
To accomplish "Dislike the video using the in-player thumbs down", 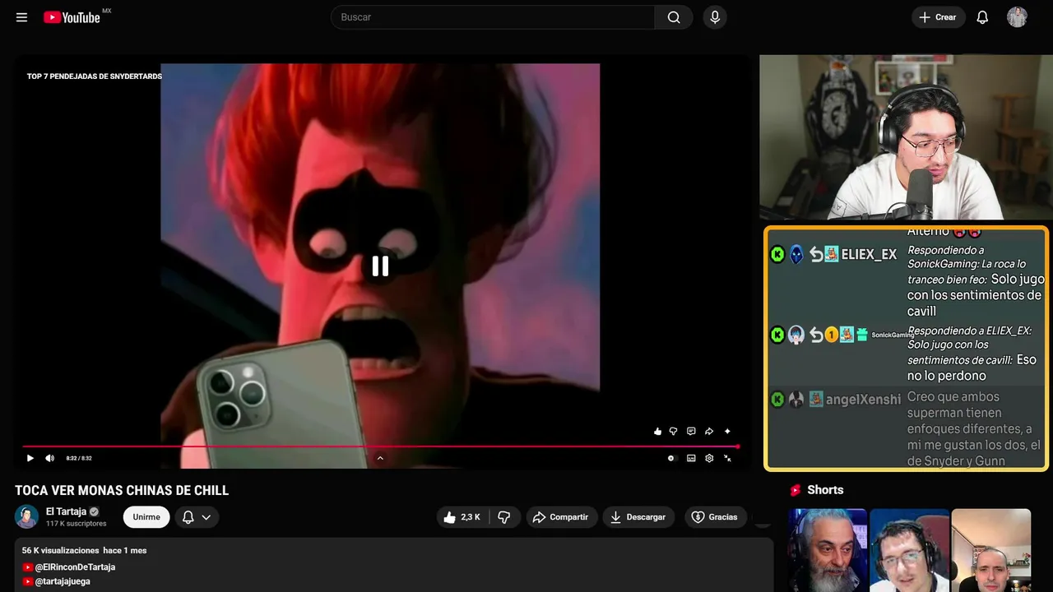I will click(x=673, y=431).
